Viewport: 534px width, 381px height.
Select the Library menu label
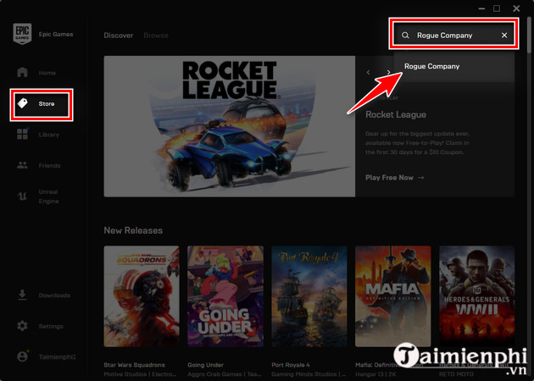[49, 135]
